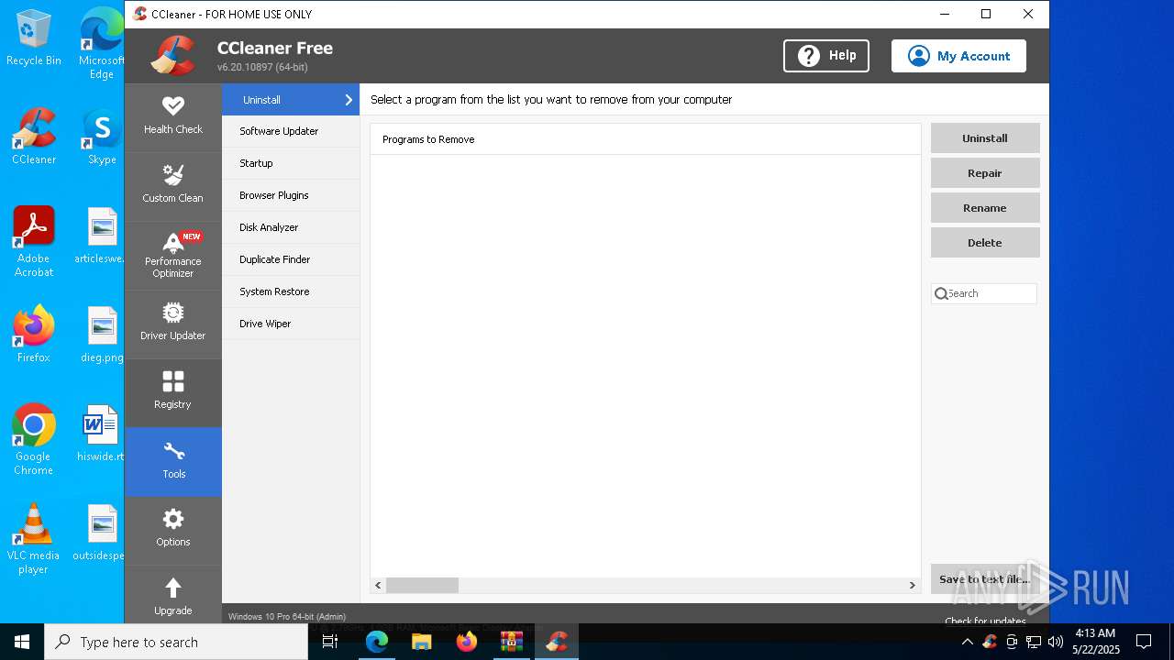Viewport: 1174px width, 660px height.
Task: Click the Repair button
Action: [x=985, y=173]
